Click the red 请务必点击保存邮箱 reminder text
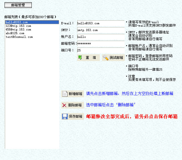The height and width of the screenshot is (160, 182). (x=156, y=116)
